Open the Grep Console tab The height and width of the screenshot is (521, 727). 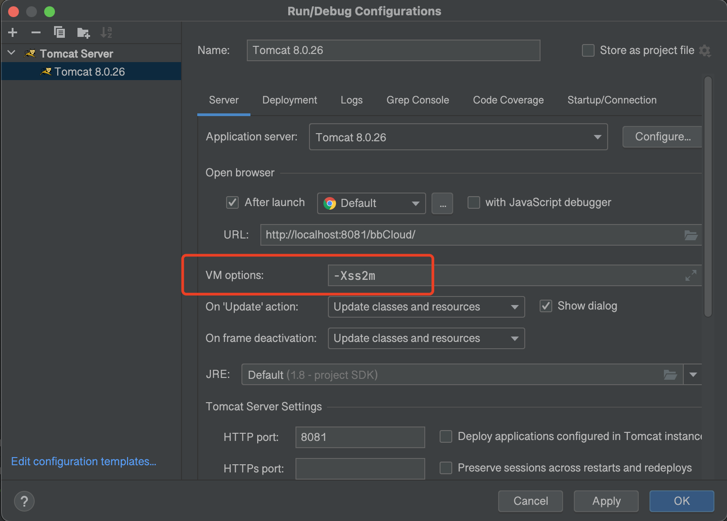(x=418, y=100)
